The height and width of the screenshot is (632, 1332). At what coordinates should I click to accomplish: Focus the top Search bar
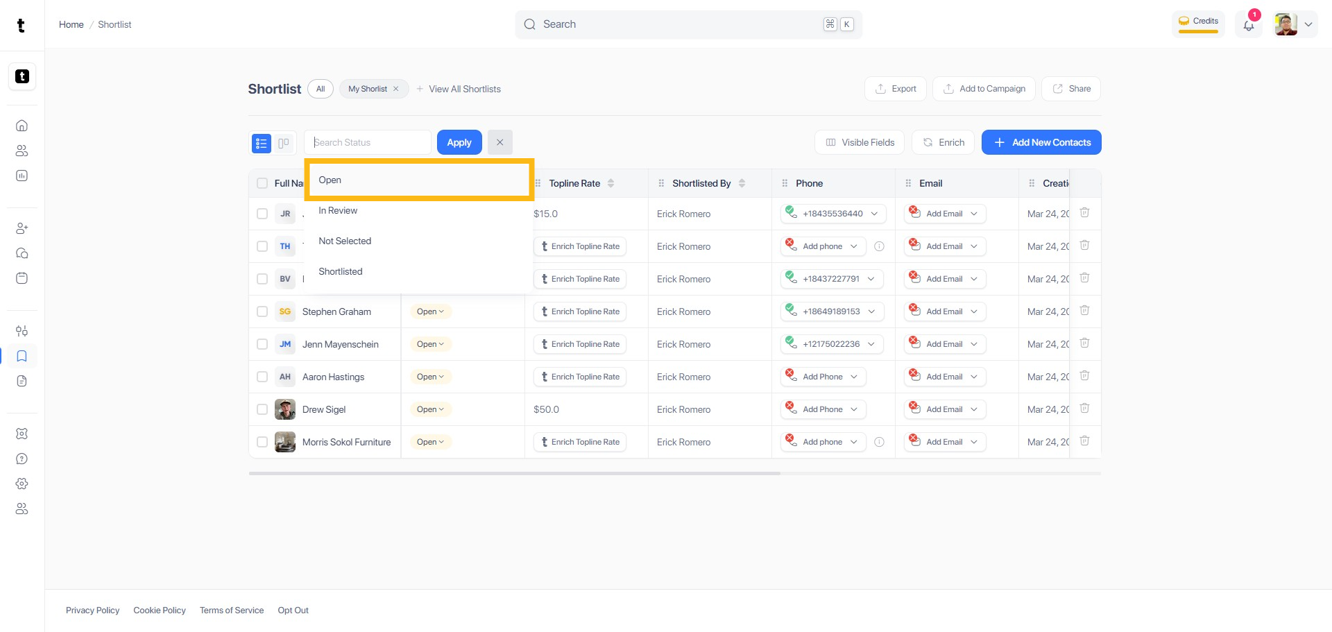(x=689, y=24)
